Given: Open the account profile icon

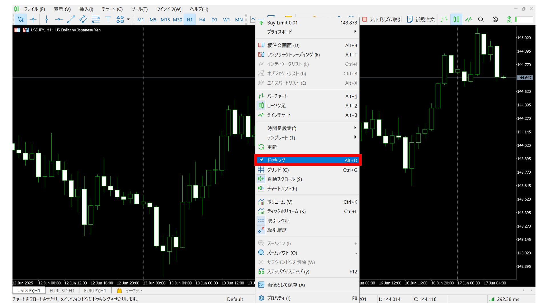Looking at the screenshot, I should (495, 19).
